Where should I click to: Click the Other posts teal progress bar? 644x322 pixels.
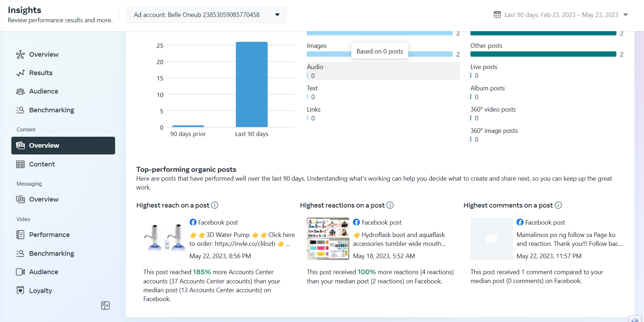click(x=543, y=54)
